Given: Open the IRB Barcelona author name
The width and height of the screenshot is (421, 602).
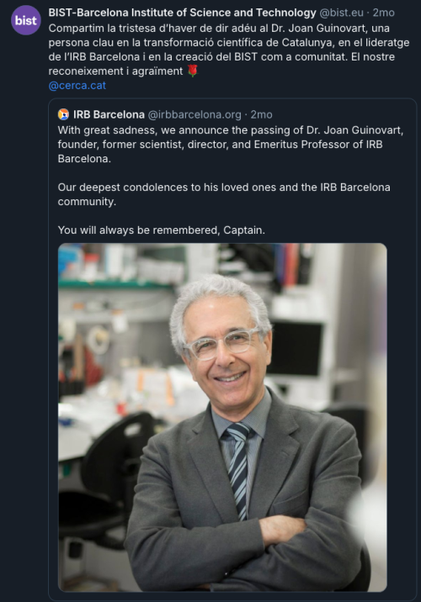Looking at the screenshot, I should (x=109, y=114).
